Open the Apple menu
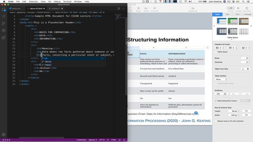The width and height of the screenshot is (253, 142). pyautogui.click(x=4, y=2)
